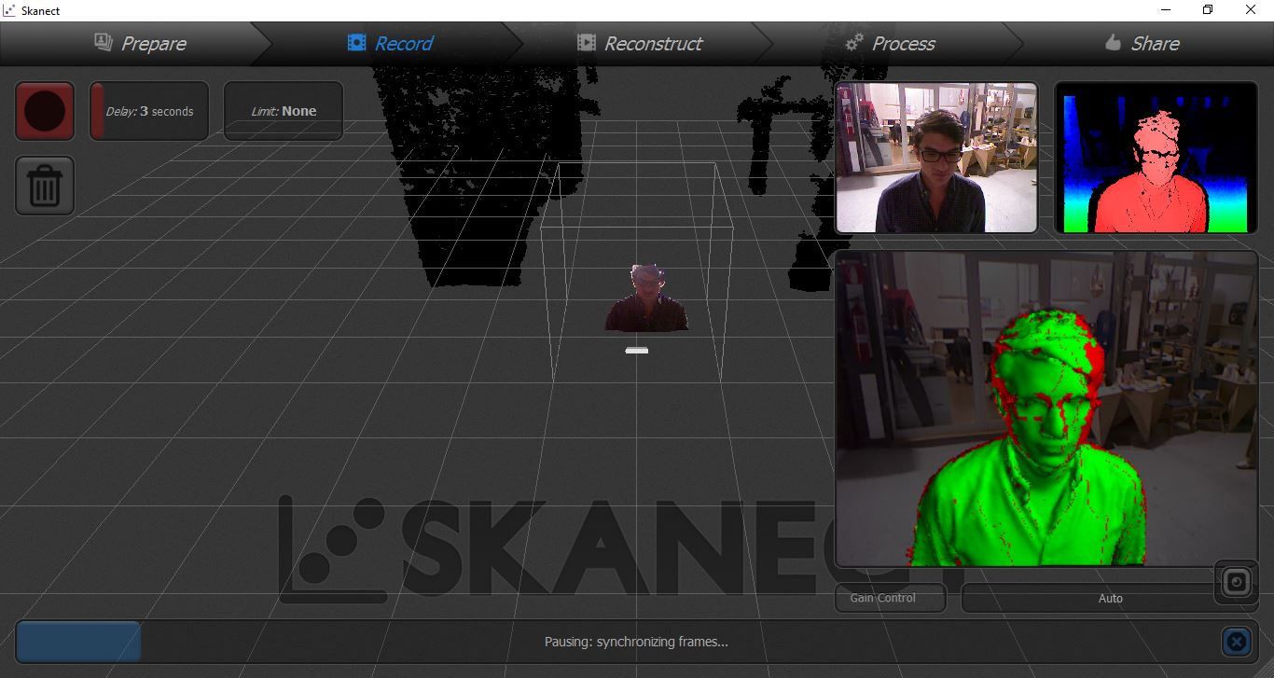
Task: Switch to the Reconstruct tab
Action: pos(640,43)
